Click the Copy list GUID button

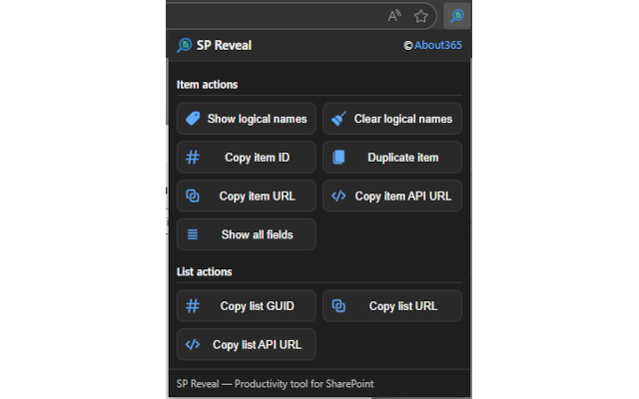pyautogui.click(x=247, y=306)
